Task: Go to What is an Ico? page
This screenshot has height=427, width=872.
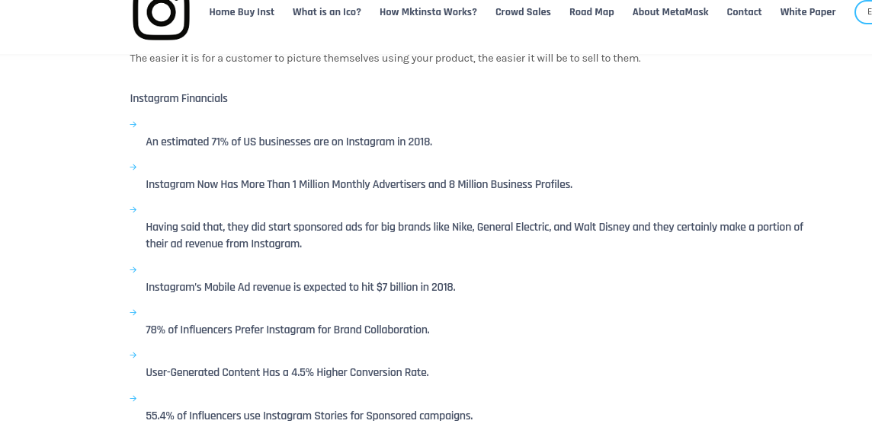Action: click(x=326, y=12)
